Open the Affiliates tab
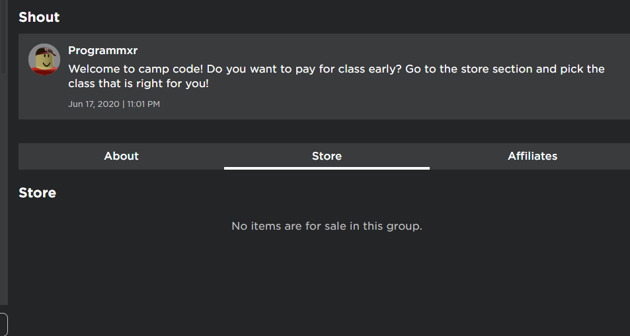630x336 pixels. tap(532, 156)
